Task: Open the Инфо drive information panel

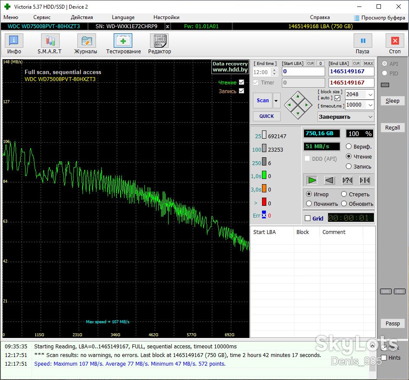Action: [x=14, y=44]
